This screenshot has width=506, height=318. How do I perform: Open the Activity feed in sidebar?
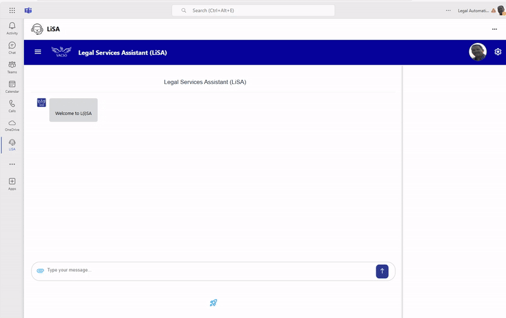pyautogui.click(x=12, y=28)
